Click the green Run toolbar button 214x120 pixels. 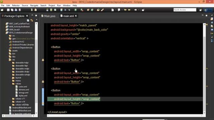tap(76, 10)
